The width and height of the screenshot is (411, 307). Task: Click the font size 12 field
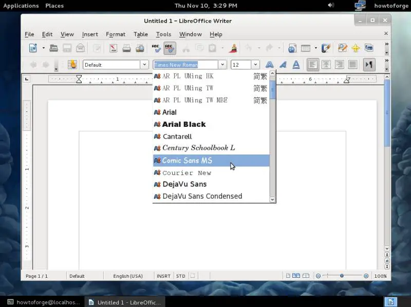click(241, 65)
